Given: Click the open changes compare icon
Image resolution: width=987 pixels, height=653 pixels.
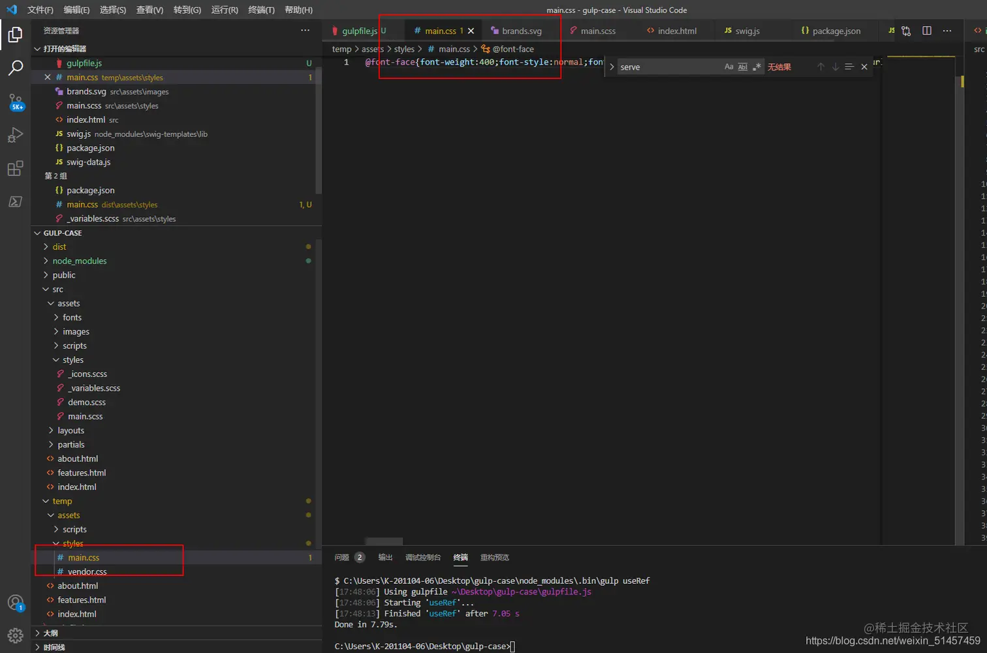Looking at the screenshot, I should click(x=906, y=31).
